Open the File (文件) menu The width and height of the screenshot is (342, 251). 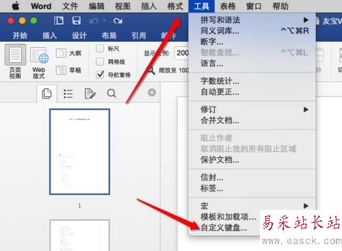click(70, 6)
